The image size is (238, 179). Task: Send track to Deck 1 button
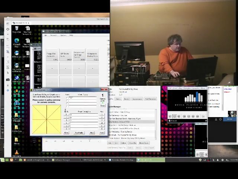click(118, 99)
